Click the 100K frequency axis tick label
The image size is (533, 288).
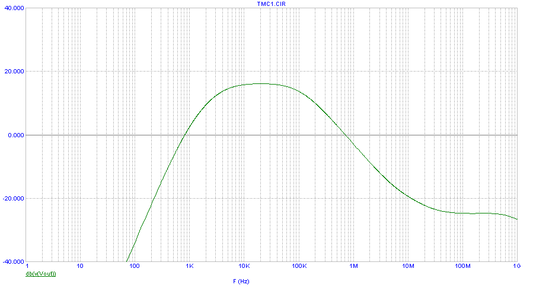click(299, 266)
